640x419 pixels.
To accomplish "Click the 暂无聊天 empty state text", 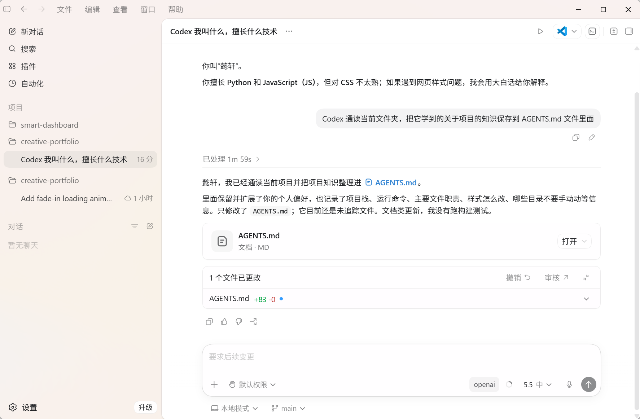I will (x=23, y=246).
